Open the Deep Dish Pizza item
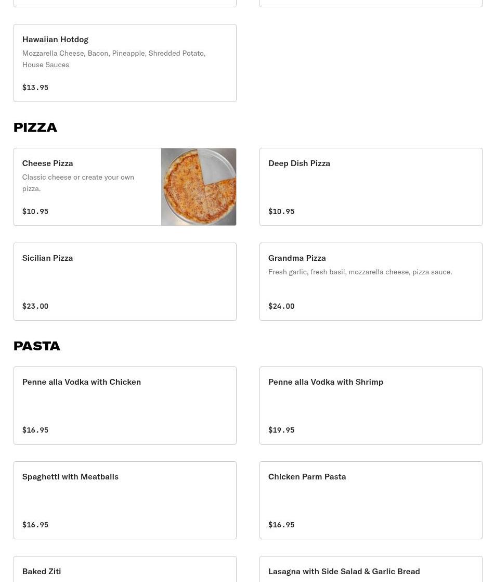The image size is (494, 582). 371,187
